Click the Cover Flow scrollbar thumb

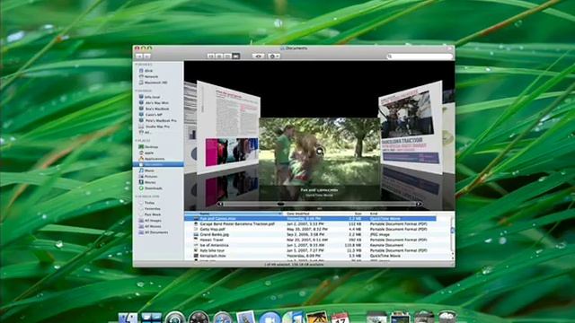click(281, 204)
